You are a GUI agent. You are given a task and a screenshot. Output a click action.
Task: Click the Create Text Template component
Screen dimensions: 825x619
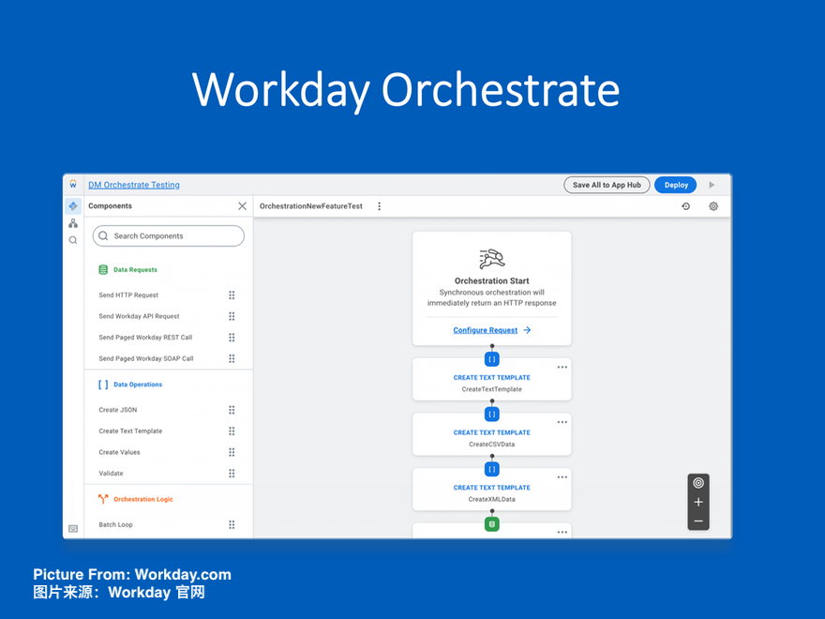130,430
